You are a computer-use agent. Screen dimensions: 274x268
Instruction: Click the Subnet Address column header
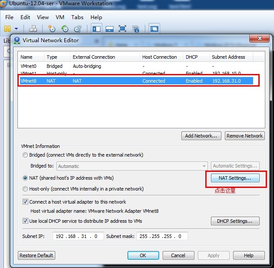click(x=231, y=57)
